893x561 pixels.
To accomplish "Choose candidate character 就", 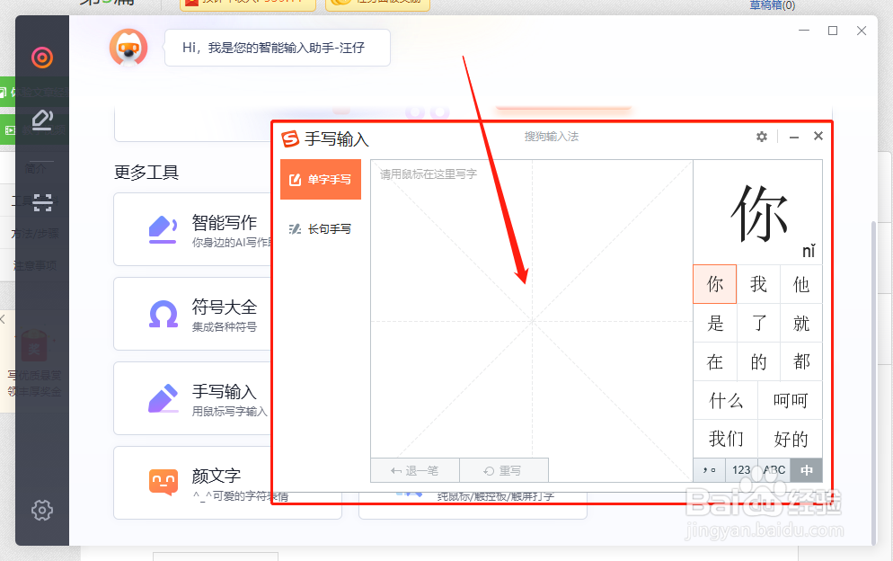I will (x=801, y=323).
